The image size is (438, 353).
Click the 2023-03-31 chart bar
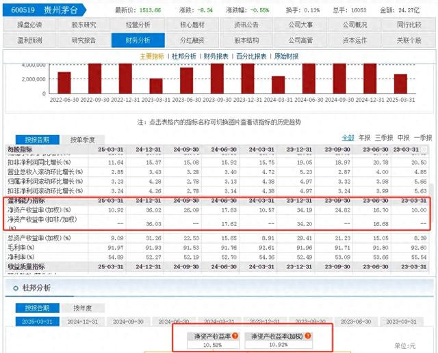[156, 86]
